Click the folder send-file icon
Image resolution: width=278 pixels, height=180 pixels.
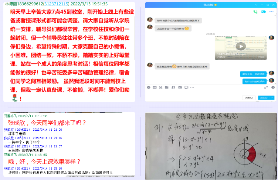pos(167,87)
